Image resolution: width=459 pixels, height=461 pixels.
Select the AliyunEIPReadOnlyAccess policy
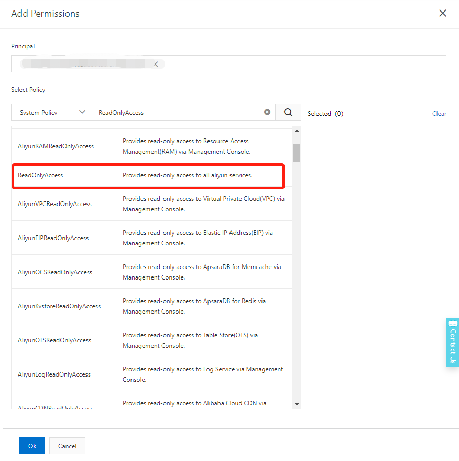pyautogui.click(x=53, y=238)
